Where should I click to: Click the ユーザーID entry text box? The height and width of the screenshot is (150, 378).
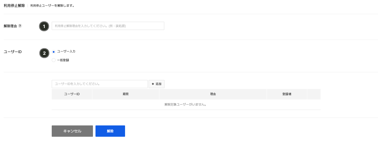tap(100, 84)
